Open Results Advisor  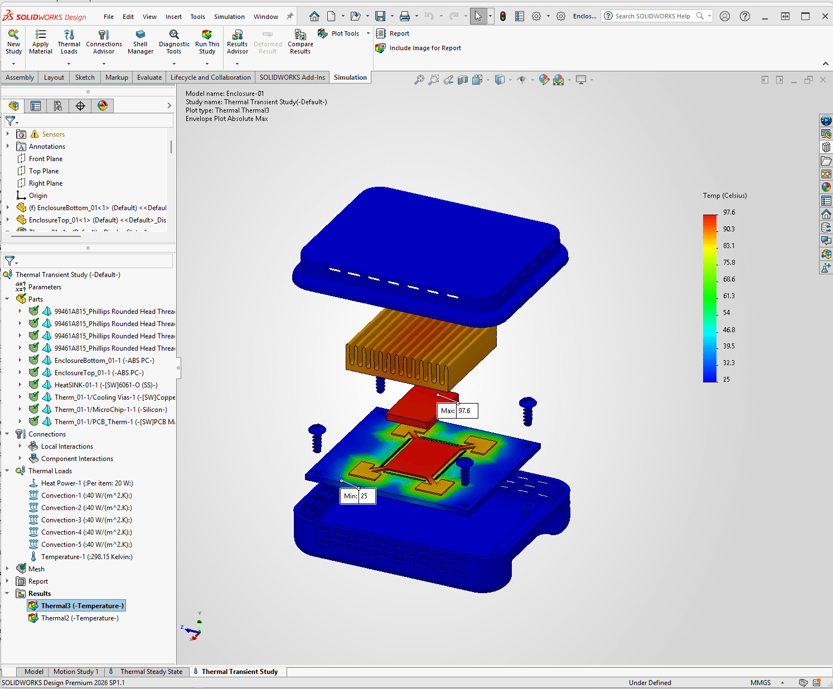pyautogui.click(x=237, y=42)
